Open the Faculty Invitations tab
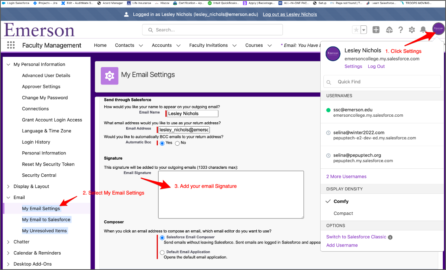This screenshot has width=446, height=270. click(208, 45)
